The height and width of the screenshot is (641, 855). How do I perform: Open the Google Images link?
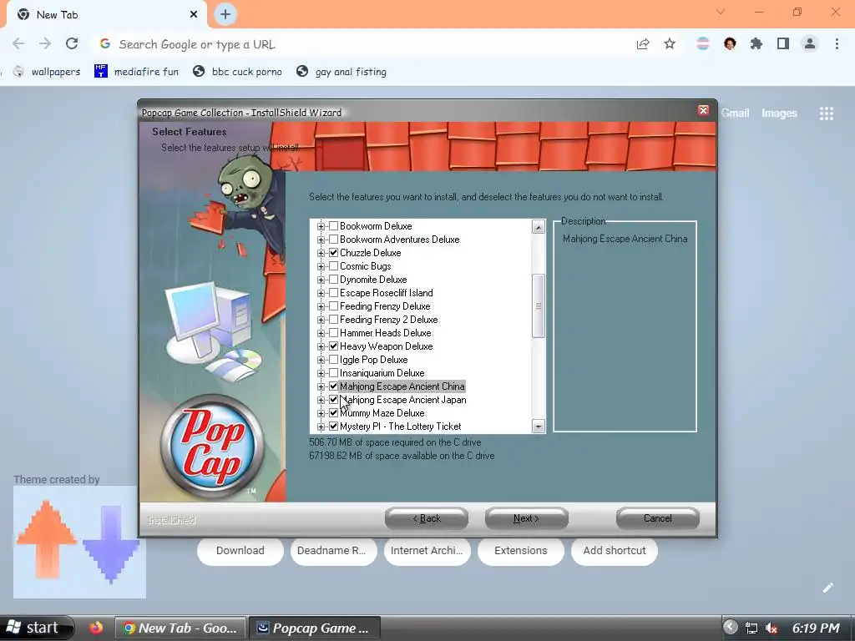pos(779,113)
